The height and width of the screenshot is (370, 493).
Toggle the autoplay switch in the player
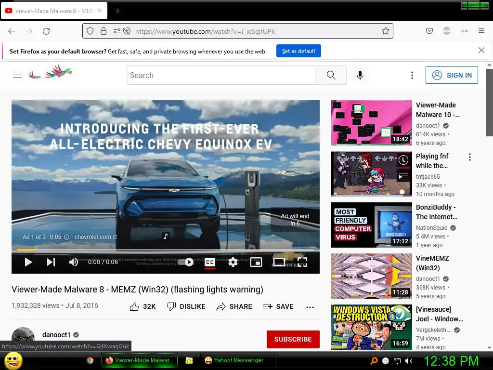tap(185, 262)
